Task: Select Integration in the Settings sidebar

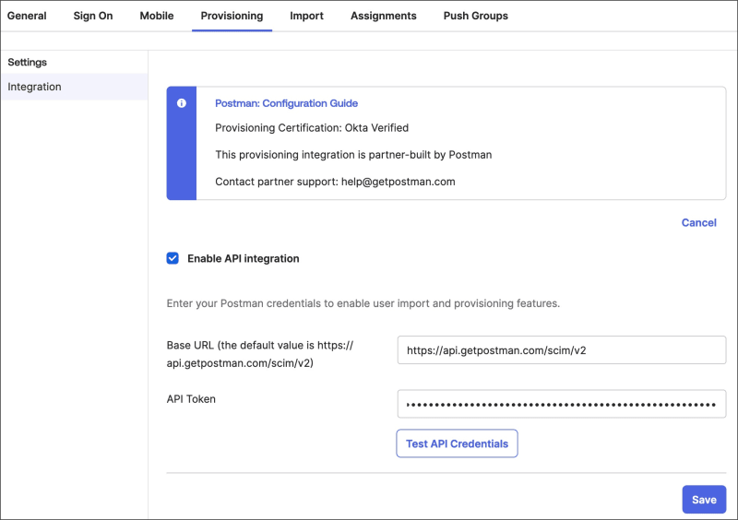Action: (x=75, y=87)
